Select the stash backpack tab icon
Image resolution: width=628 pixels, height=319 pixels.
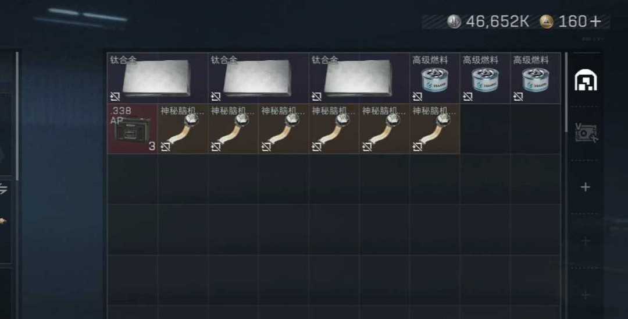coord(586,80)
